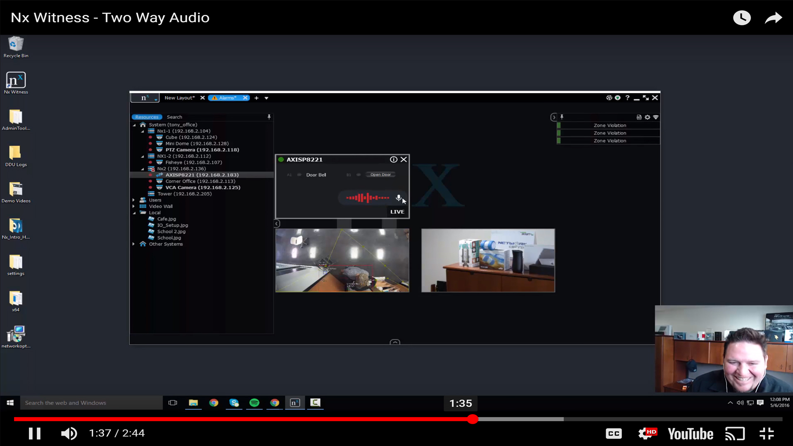Open the notifications filter funnel icon
Image resolution: width=793 pixels, height=446 pixels.
coord(655,117)
